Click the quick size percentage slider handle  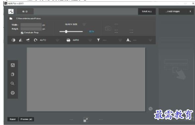[66, 31]
